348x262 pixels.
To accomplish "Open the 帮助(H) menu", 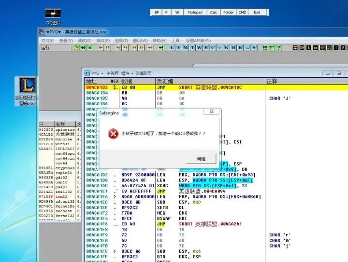I will point(159,41).
